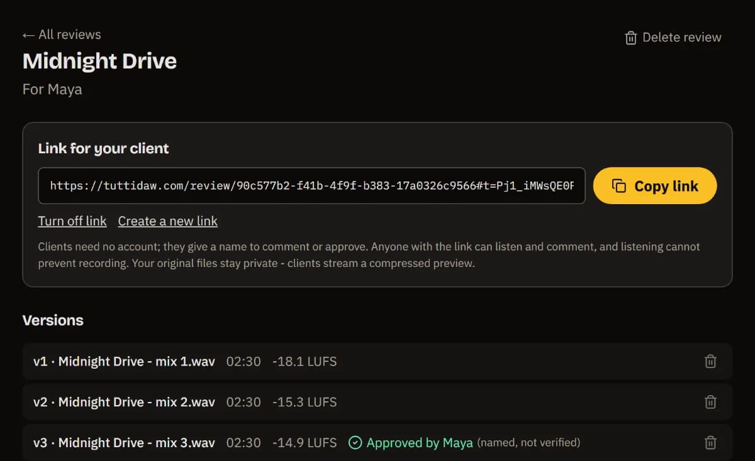
Task: Click the trash icon beside Delete review
Action: [630, 38]
